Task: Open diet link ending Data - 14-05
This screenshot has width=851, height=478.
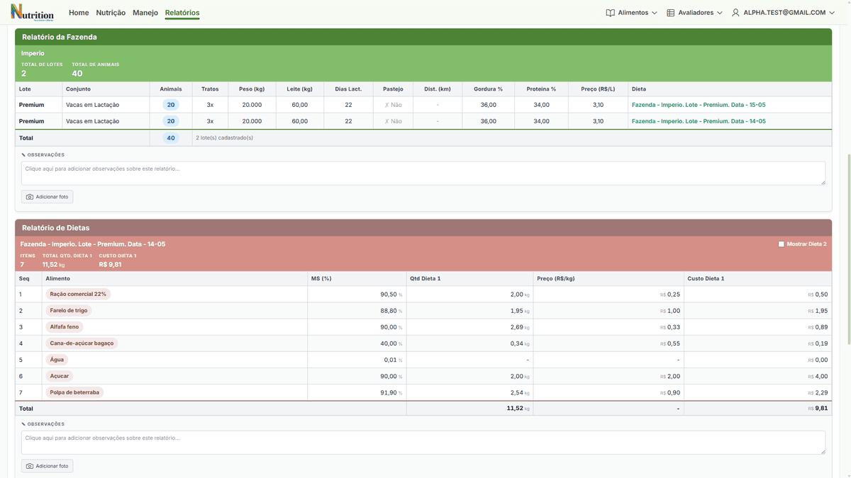Action: 699,121
